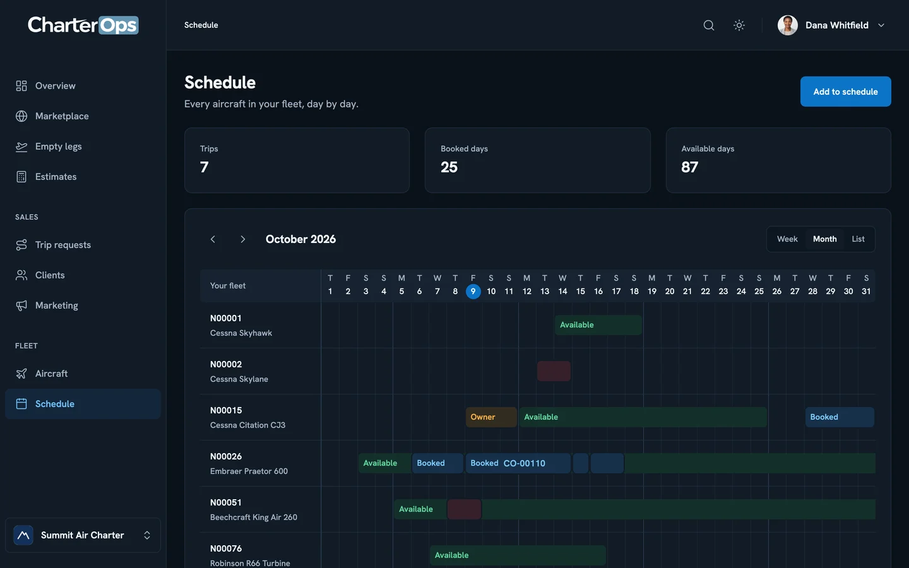This screenshot has height=568, width=909.
Task: Select the N00001 Cessna Skyhawk row
Action: coord(260,325)
